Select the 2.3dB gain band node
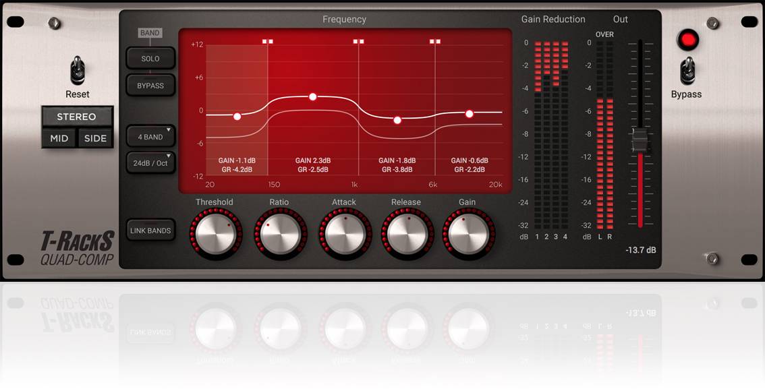This screenshot has width=765, height=391. click(313, 97)
